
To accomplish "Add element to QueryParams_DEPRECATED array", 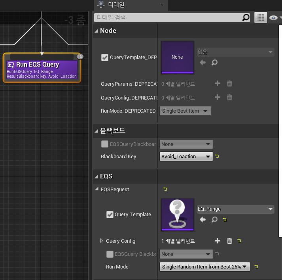I will coord(218,83).
